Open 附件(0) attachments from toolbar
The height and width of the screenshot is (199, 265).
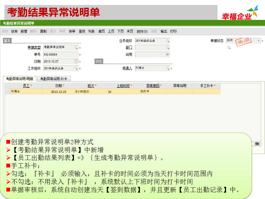tap(142, 31)
